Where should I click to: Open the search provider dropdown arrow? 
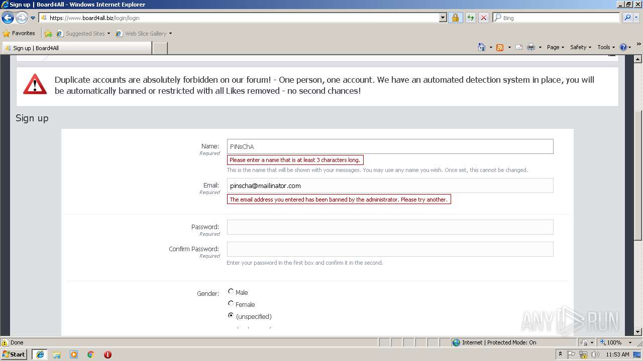pyautogui.click(x=637, y=18)
